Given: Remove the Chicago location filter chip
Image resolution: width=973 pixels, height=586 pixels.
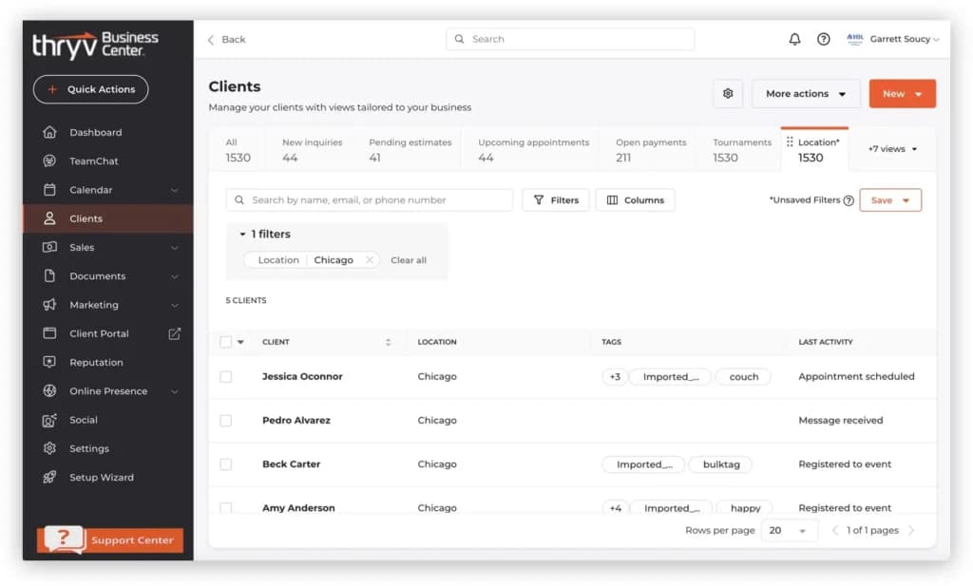Looking at the screenshot, I should (370, 260).
